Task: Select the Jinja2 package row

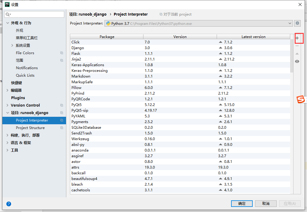Action: [180, 59]
